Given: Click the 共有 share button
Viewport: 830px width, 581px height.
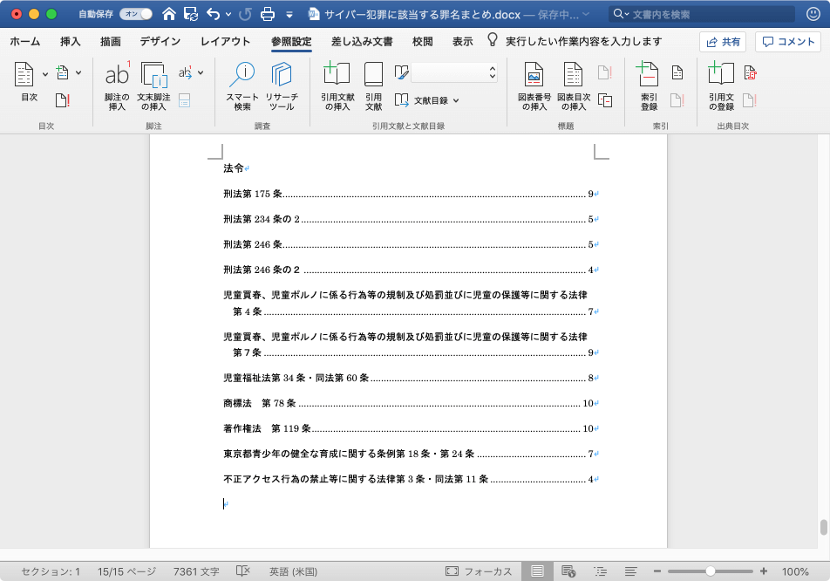Looking at the screenshot, I should [x=723, y=42].
